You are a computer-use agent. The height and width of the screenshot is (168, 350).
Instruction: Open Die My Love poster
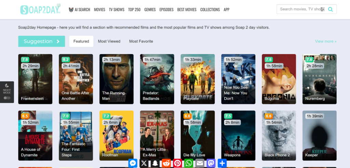[x=198, y=136]
